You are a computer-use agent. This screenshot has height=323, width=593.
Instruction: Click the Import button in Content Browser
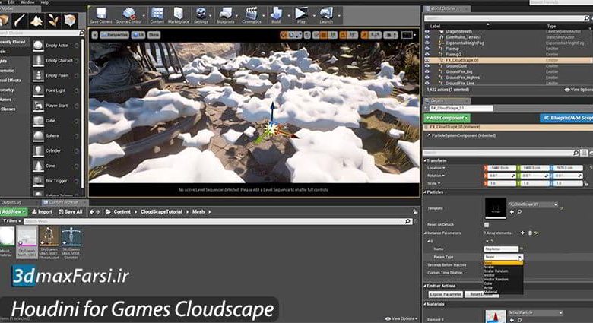click(42, 212)
